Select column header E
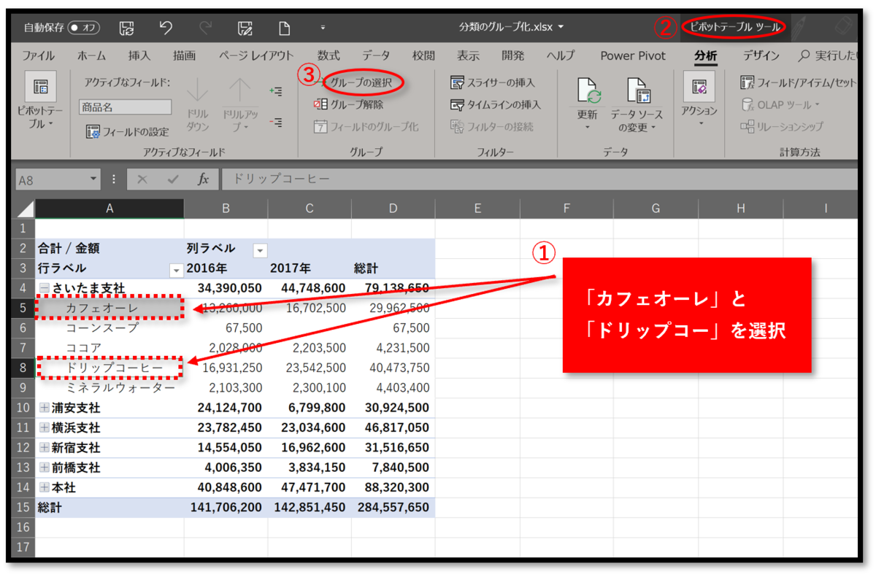This screenshot has height=577, width=876. click(x=477, y=209)
